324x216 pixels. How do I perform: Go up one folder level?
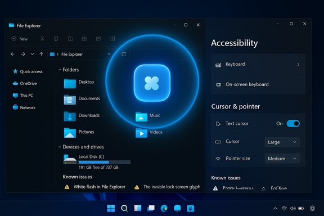point(41,54)
